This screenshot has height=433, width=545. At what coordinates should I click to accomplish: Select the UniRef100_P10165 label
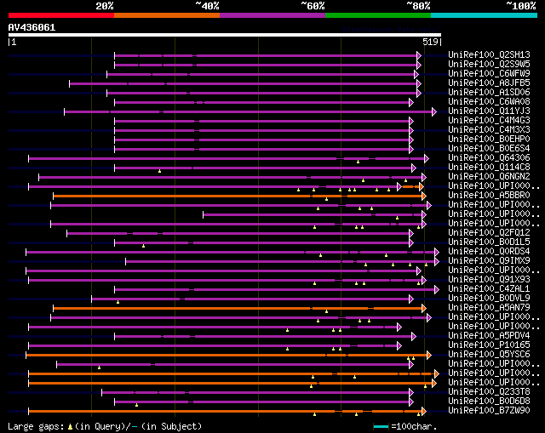[489, 345]
